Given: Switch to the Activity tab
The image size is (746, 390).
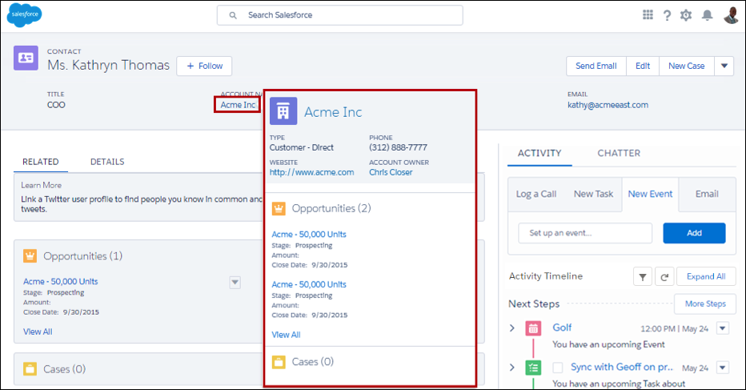Looking at the screenshot, I should pos(539,153).
